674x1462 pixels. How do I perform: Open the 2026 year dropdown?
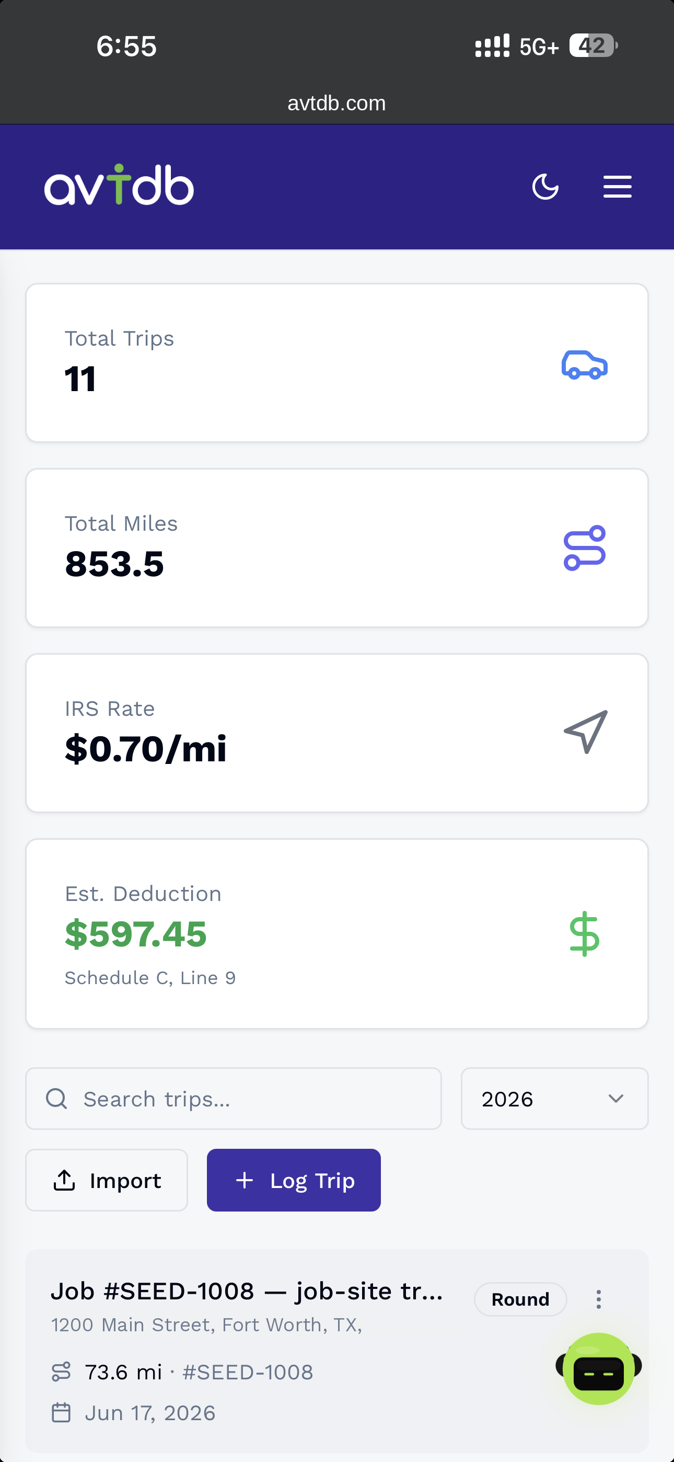(554, 1099)
